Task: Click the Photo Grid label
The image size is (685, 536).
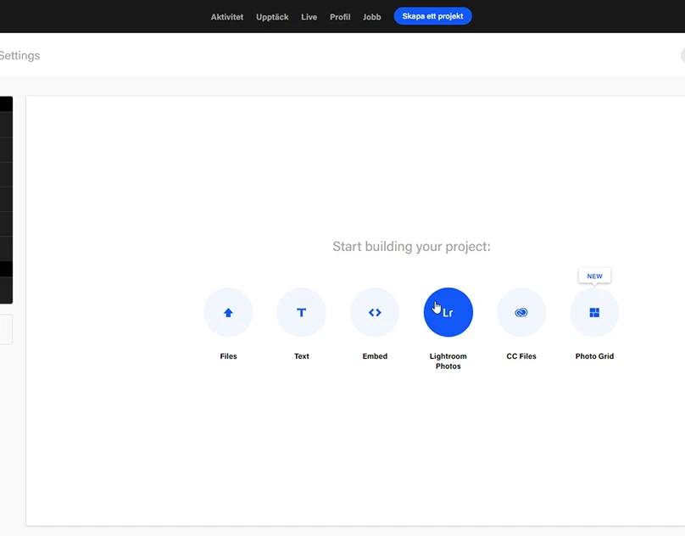Action: pos(594,356)
